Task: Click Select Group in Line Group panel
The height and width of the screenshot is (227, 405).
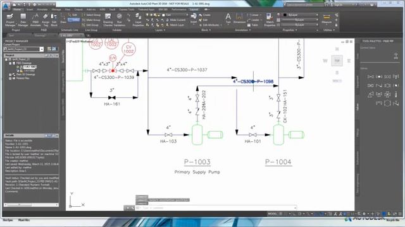Action: coord(91,15)
